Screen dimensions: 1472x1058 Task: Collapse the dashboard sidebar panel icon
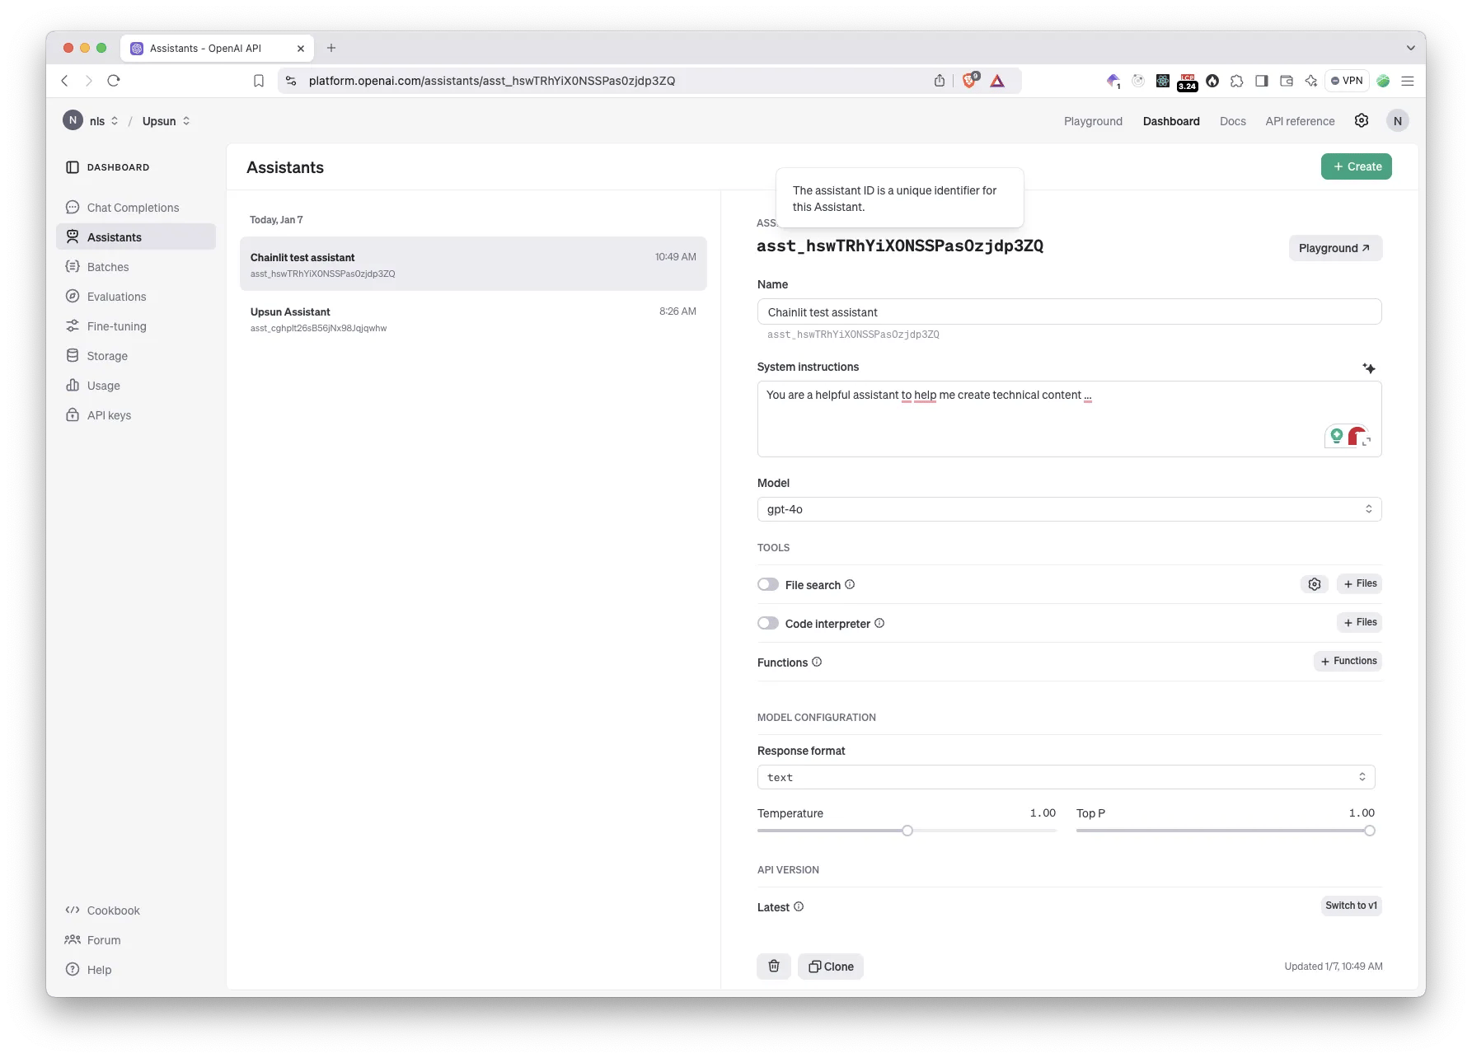click(x=73, y=167)
